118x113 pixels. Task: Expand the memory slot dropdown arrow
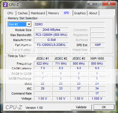point(29,24)
